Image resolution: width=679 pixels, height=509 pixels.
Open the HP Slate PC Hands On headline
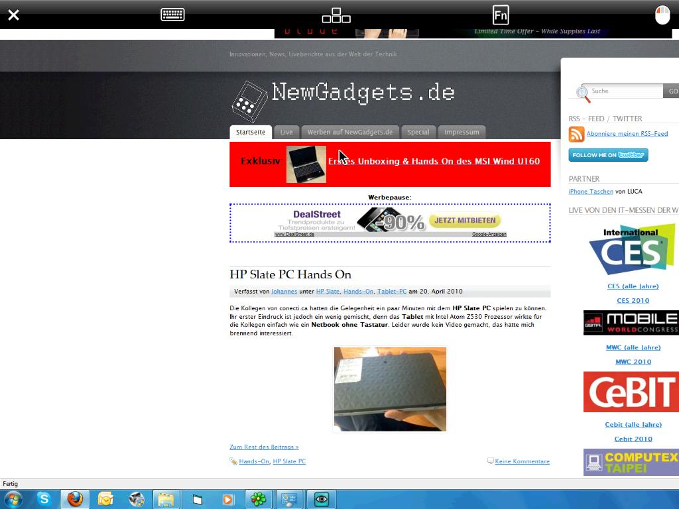click(290, 274)
